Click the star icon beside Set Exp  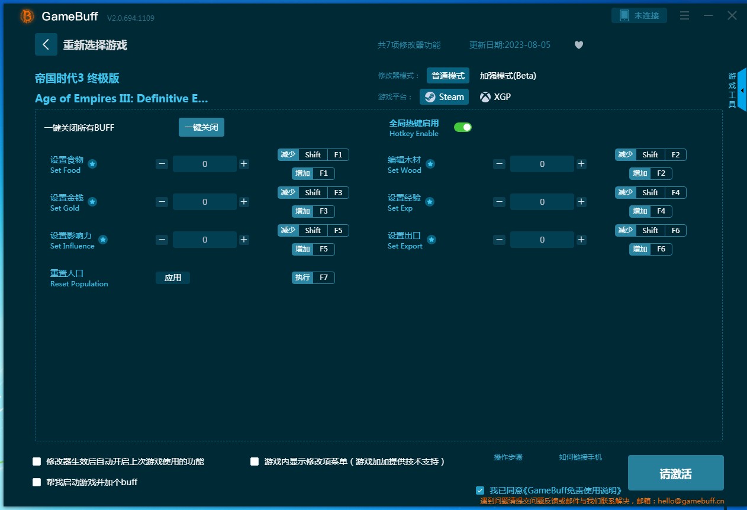click(x=430, y=202)
